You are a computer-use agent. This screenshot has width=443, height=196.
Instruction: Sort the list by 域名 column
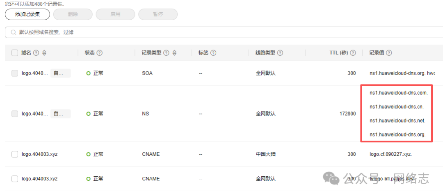click(x=44, y=53)
